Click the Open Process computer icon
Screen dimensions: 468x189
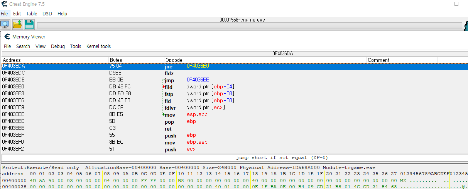pyautogui.click(x=5, y=25)
